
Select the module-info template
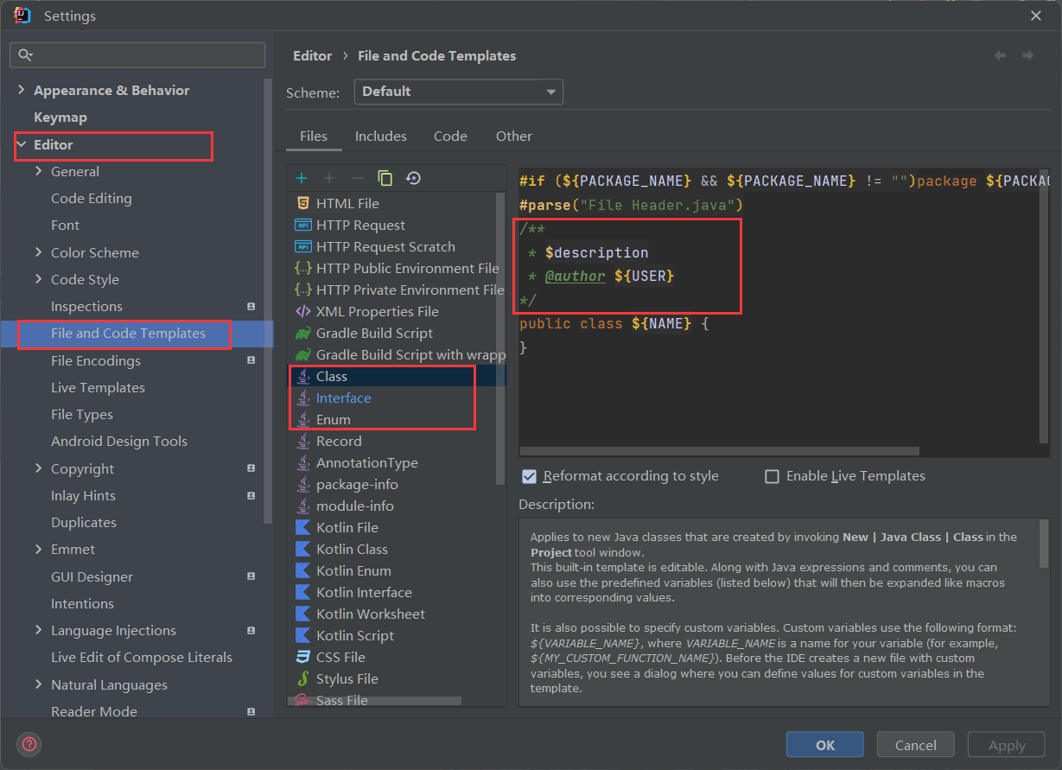point(355,506)
